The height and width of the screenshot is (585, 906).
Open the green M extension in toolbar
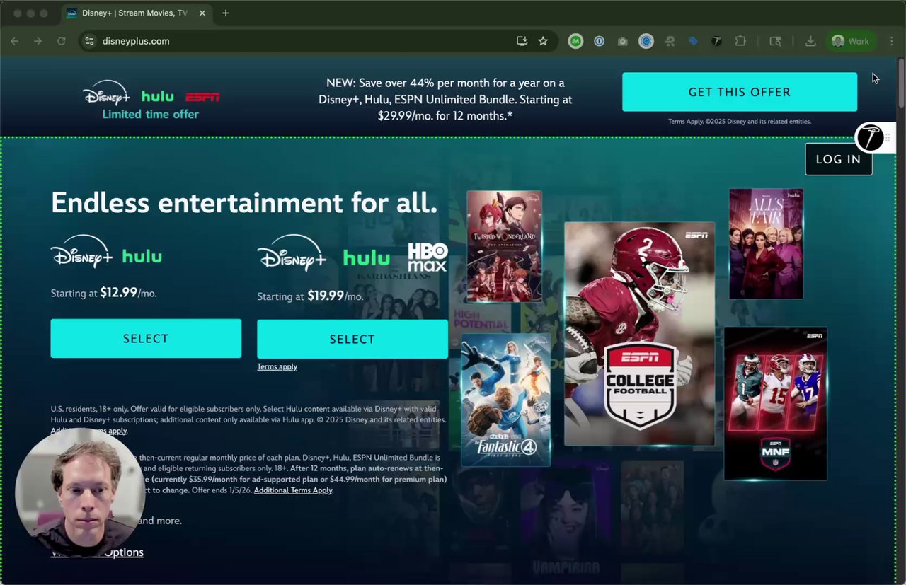point(575,41)
